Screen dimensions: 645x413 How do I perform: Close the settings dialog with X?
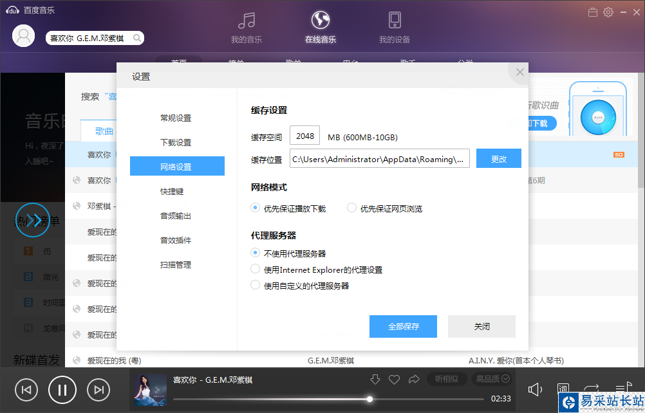coord(519,72)
